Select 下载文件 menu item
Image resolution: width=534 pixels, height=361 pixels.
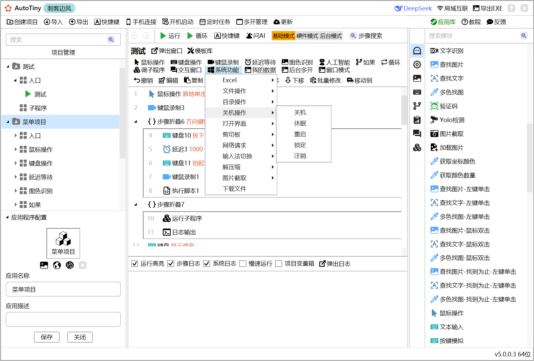click(241, 189)
